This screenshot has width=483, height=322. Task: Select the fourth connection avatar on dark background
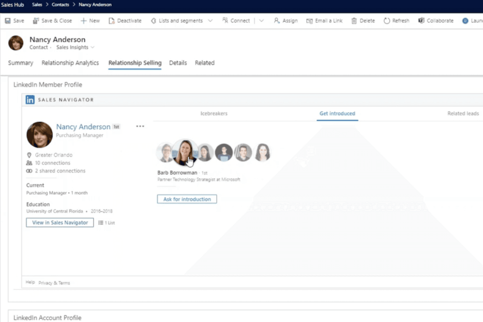coord(224,152)
